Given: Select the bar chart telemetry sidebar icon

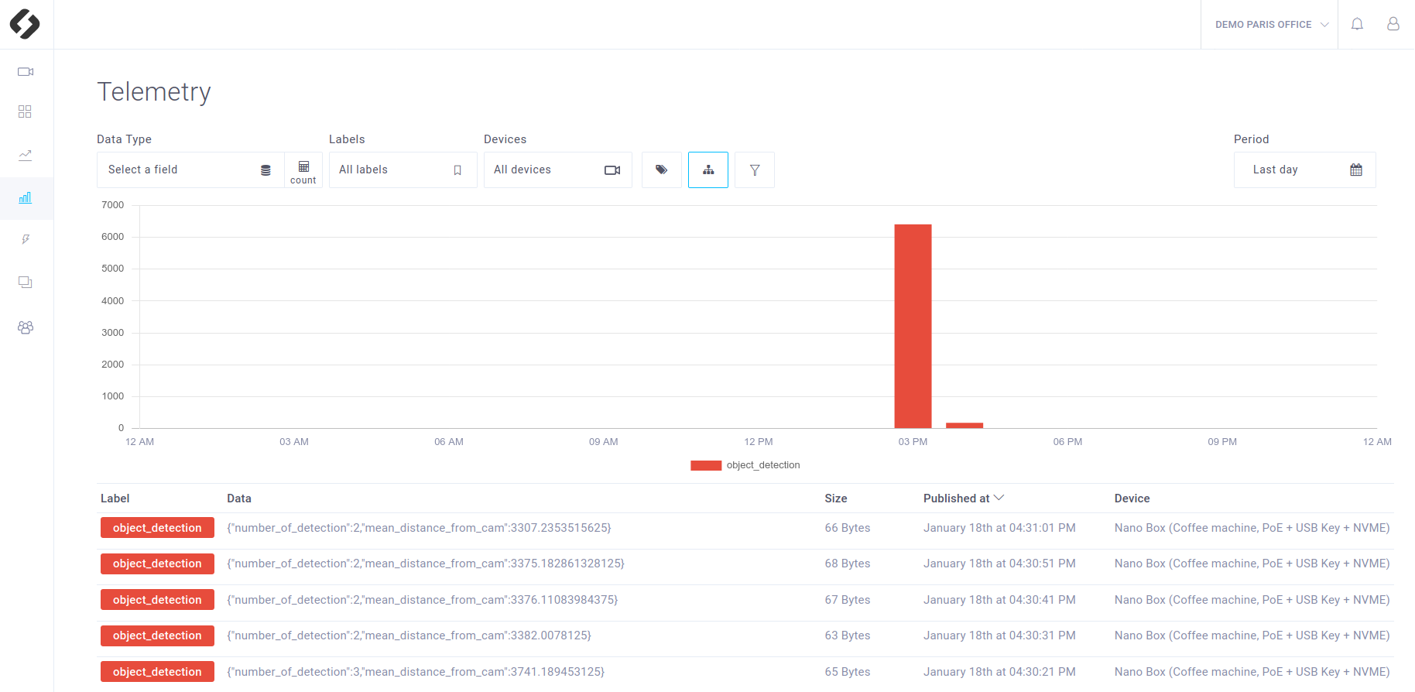Looking at the screenshot, I should (x=26, y=198).
